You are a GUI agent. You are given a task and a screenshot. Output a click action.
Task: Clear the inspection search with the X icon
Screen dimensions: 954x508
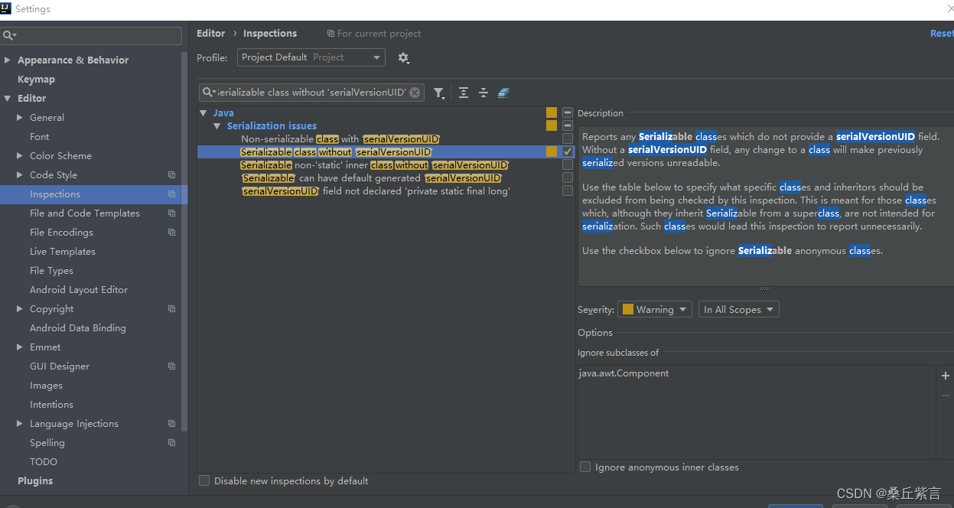(415, 91)
